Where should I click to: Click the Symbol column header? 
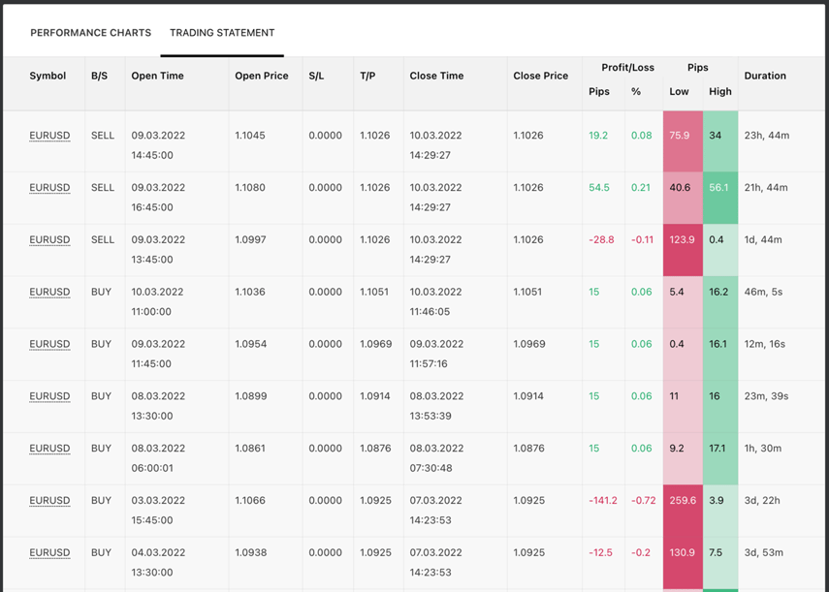click(48, 76)
